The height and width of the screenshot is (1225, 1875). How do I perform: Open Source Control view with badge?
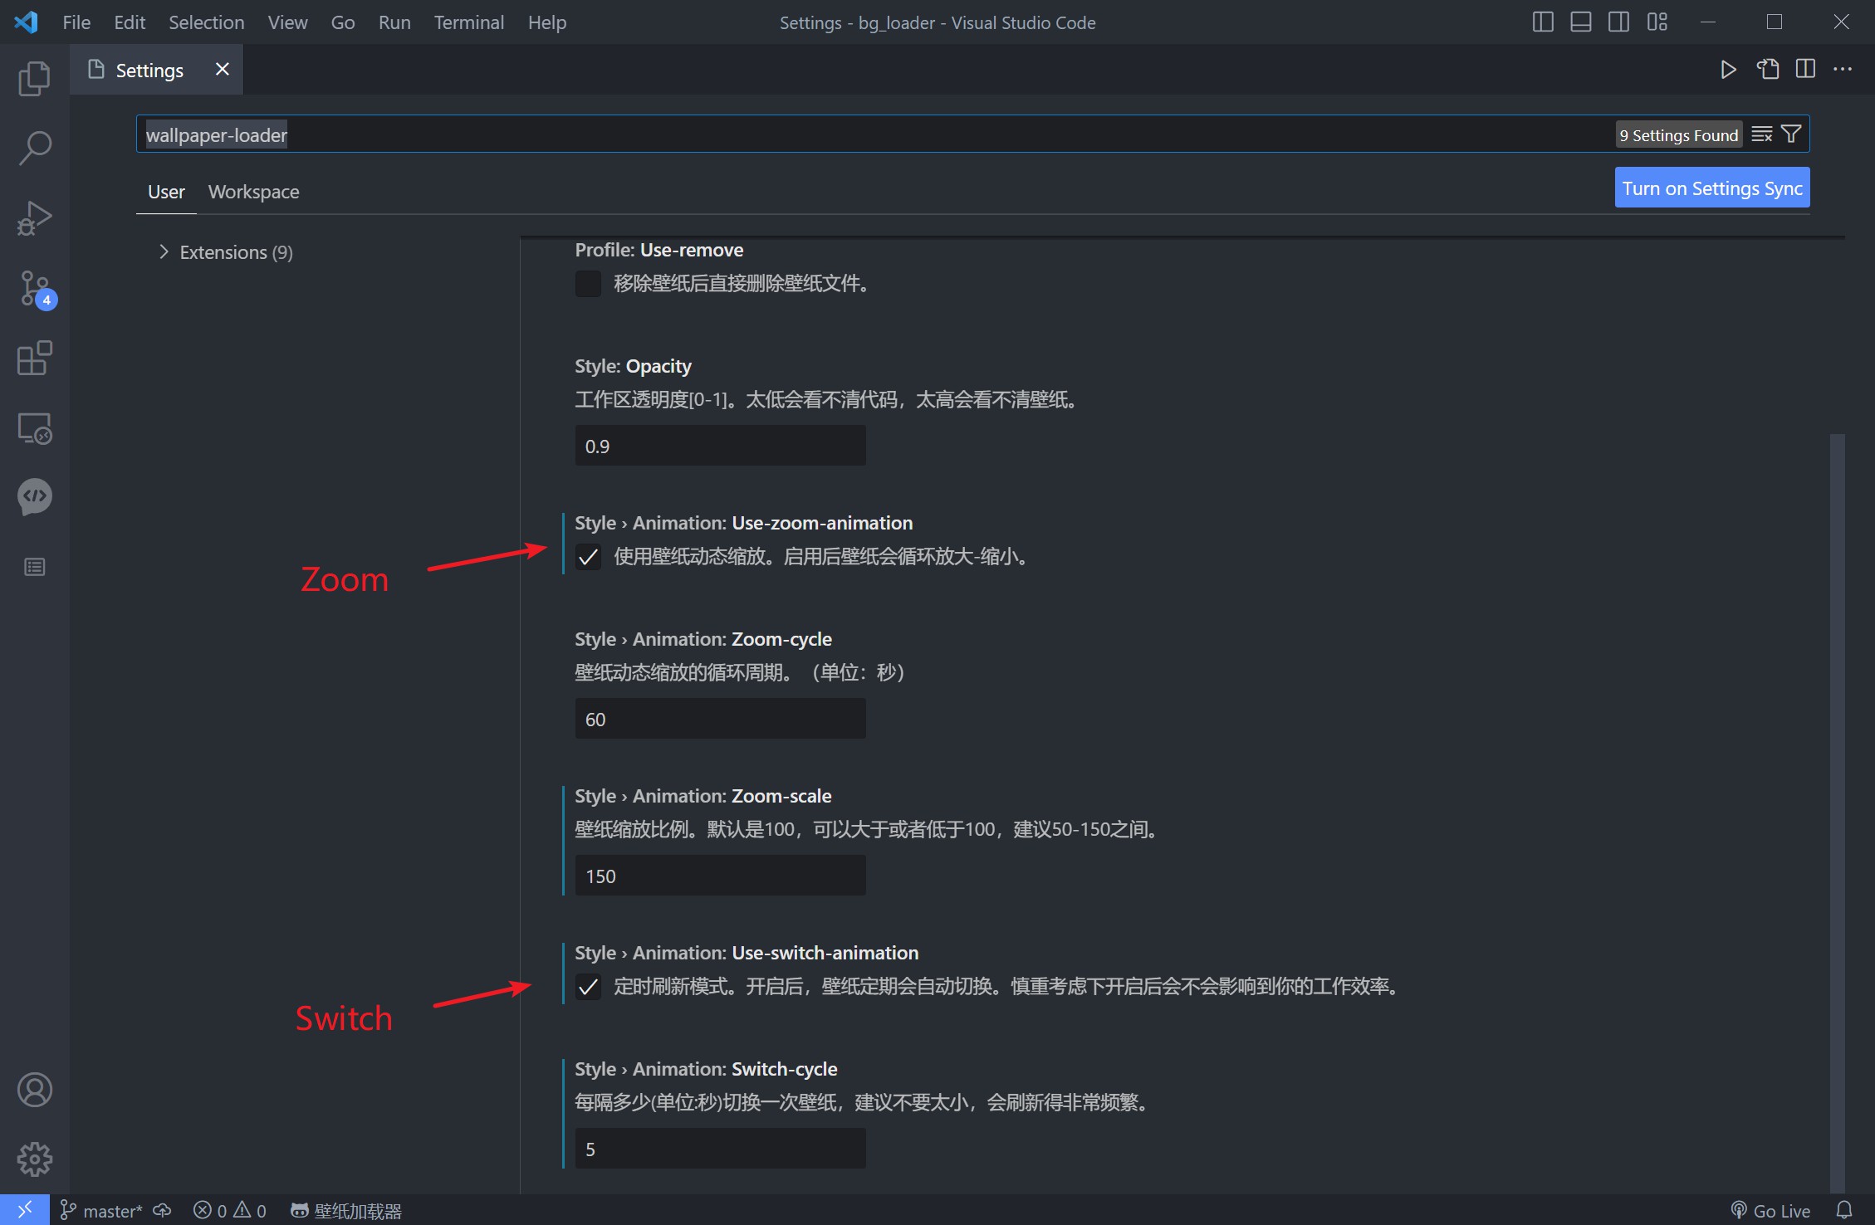tap(34, 288)
